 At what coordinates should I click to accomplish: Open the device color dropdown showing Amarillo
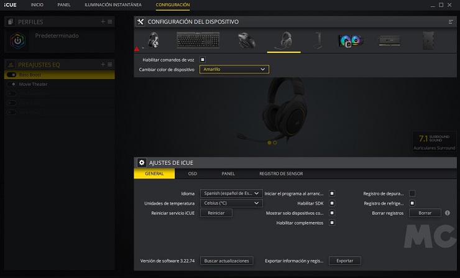pos(234,70)
